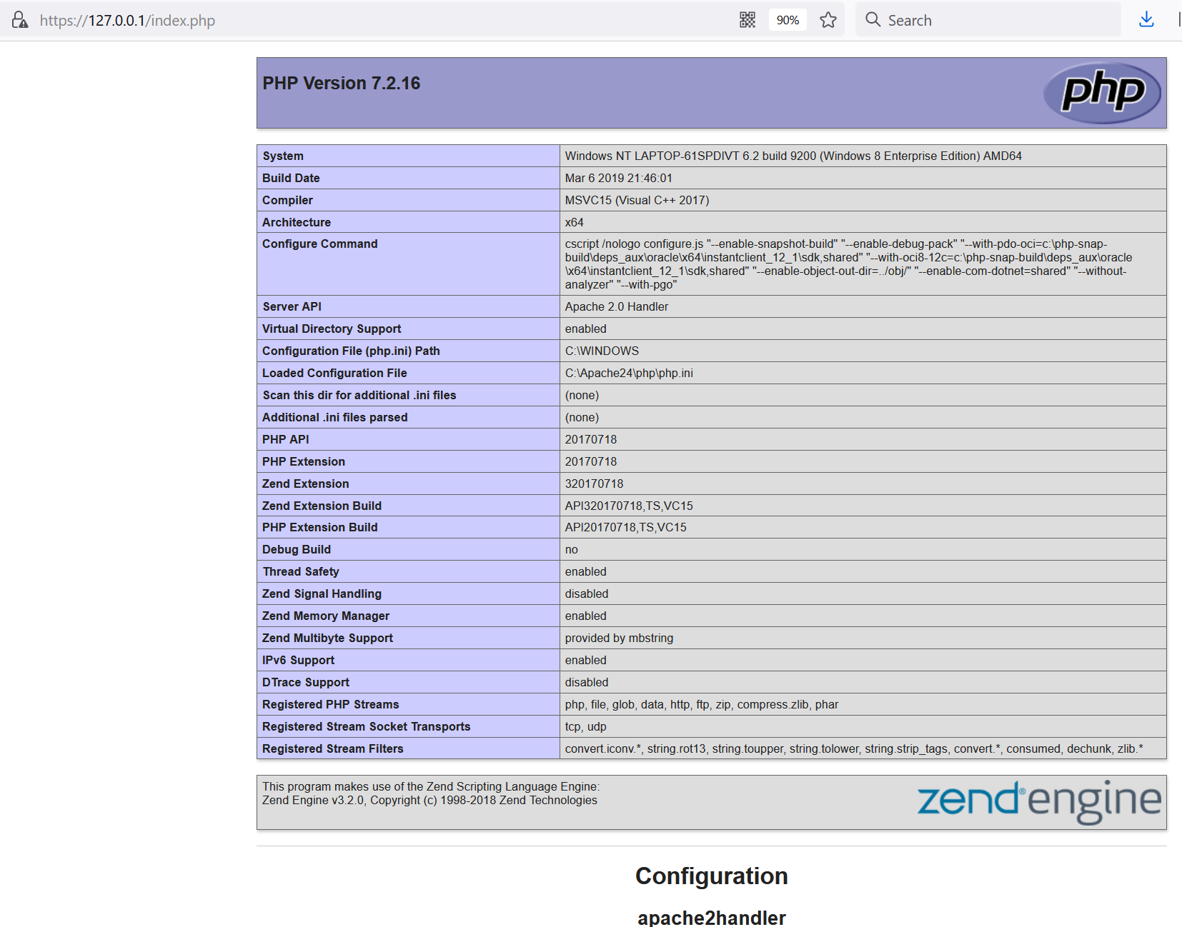Select the value 'tcp, udp'
The width and height of the screenshot is (1182, 927).
(586, 726)
